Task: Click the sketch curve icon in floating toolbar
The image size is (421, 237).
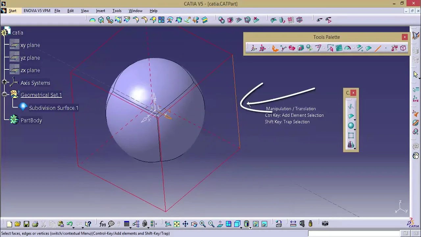Action: (x=351, y=107)
